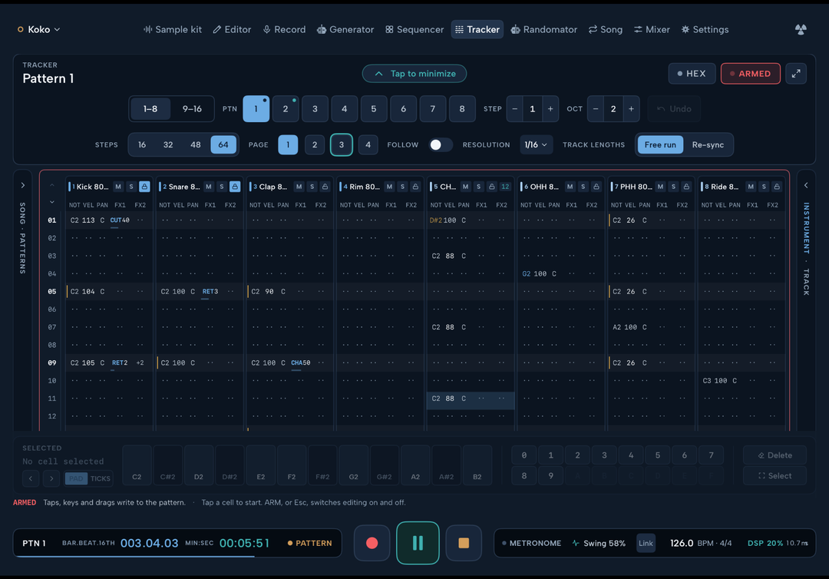Select the D#2 note in CH row 01

[436, 220]
